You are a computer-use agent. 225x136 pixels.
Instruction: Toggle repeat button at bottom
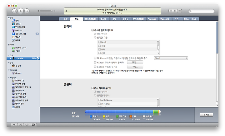(x=27, y=125)
